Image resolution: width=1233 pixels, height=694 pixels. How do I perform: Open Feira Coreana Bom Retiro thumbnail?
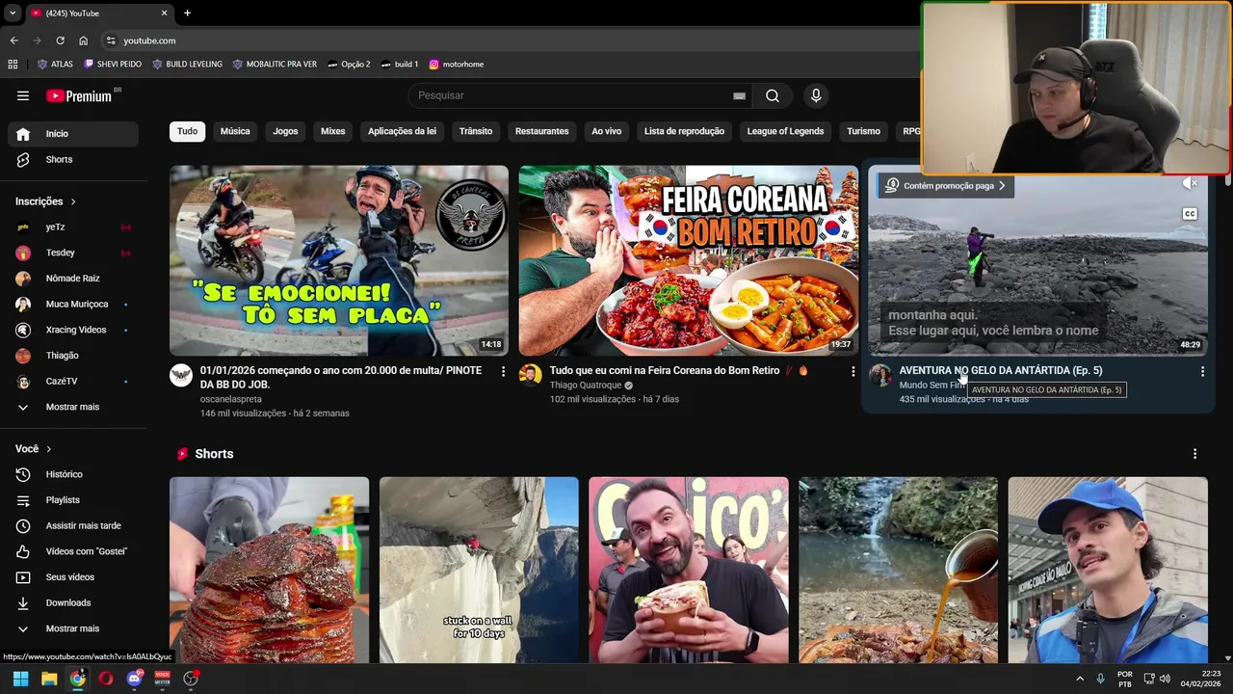[x=688, y=260]
